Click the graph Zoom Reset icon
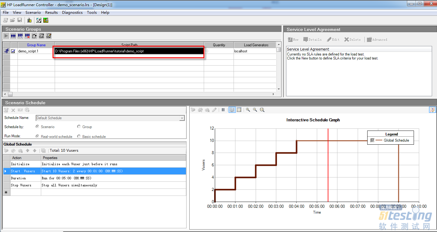 [262, 110]
